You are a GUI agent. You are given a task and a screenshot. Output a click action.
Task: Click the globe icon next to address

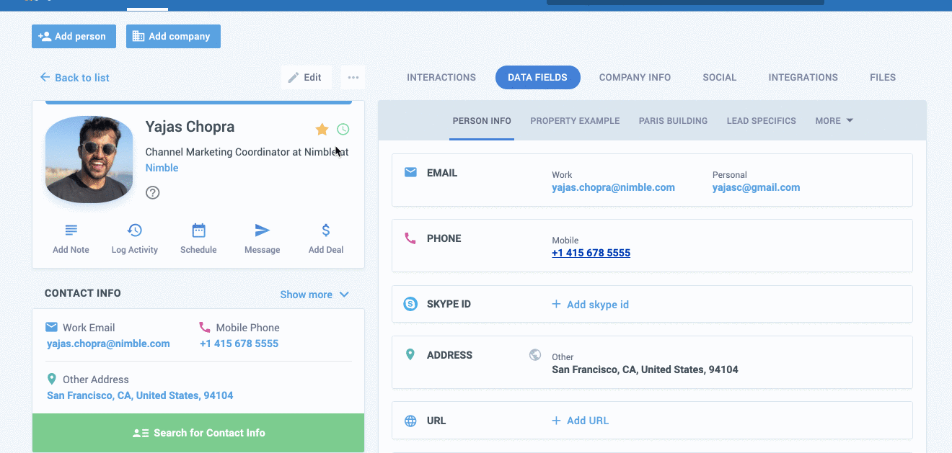[x=535, y=354]
